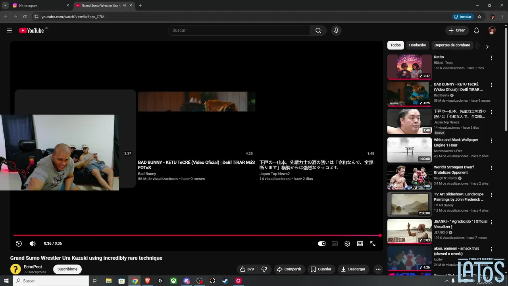Open a new browser tab

[x=140, y=6]
